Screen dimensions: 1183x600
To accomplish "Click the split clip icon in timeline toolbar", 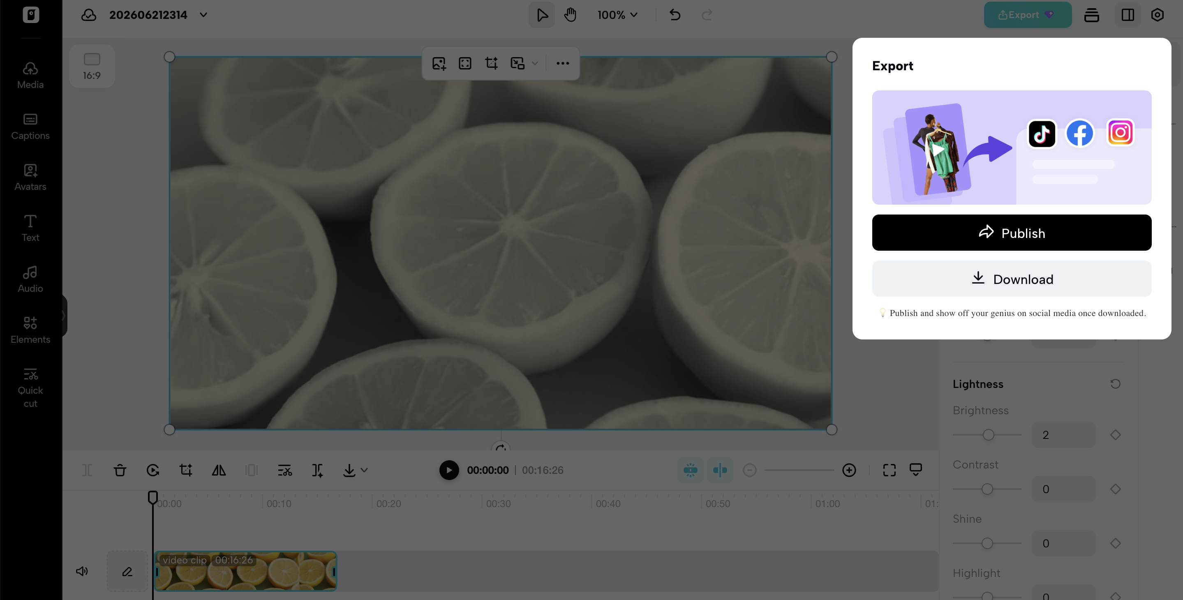I will point(87,470).
